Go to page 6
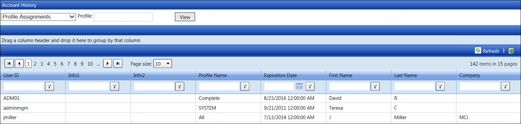This screenshot has height=124, width=521. pos(62,64)
